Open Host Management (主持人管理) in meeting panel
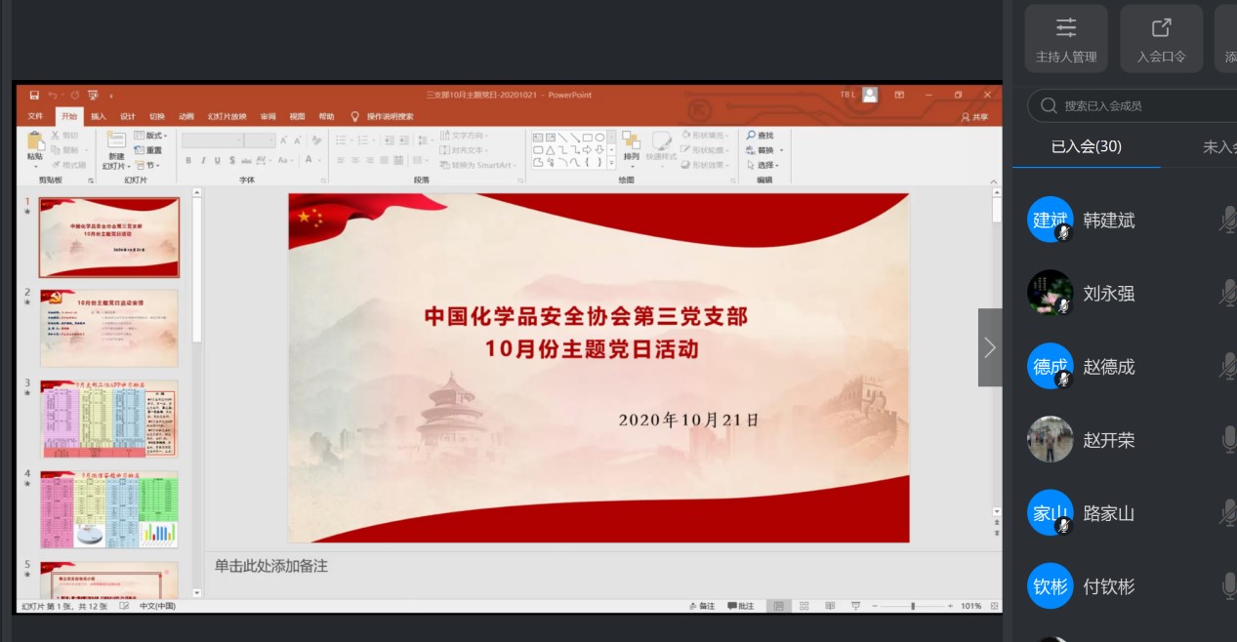The image size is (1237, 642). click(x=1066, y=39)
